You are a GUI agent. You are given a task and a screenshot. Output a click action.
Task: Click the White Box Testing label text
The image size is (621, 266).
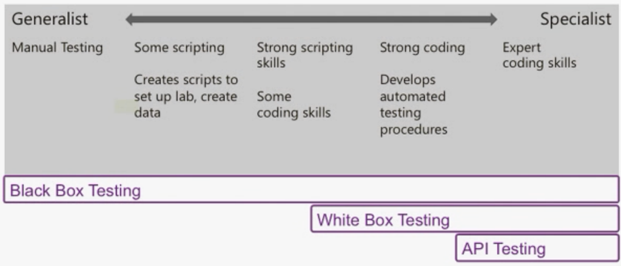tap(383, 220)
